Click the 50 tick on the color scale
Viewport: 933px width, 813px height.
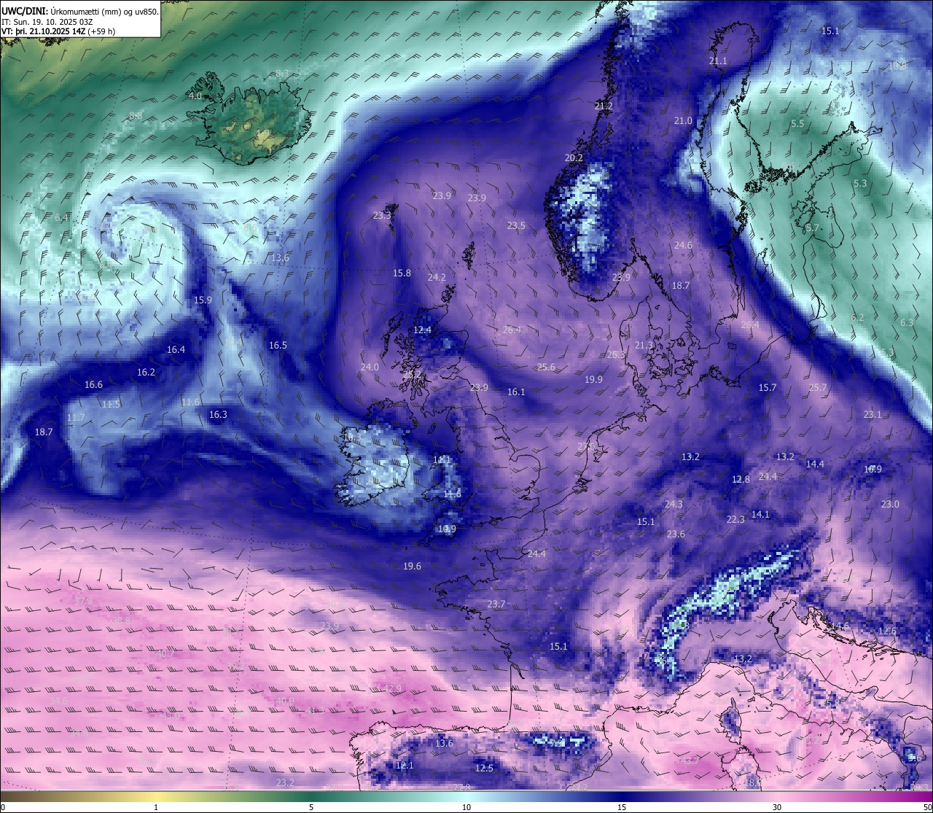point(927,807)
